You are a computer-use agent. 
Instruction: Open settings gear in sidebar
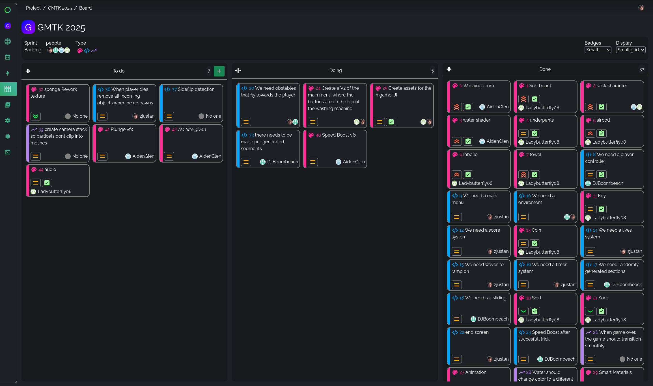click(8, 120)
